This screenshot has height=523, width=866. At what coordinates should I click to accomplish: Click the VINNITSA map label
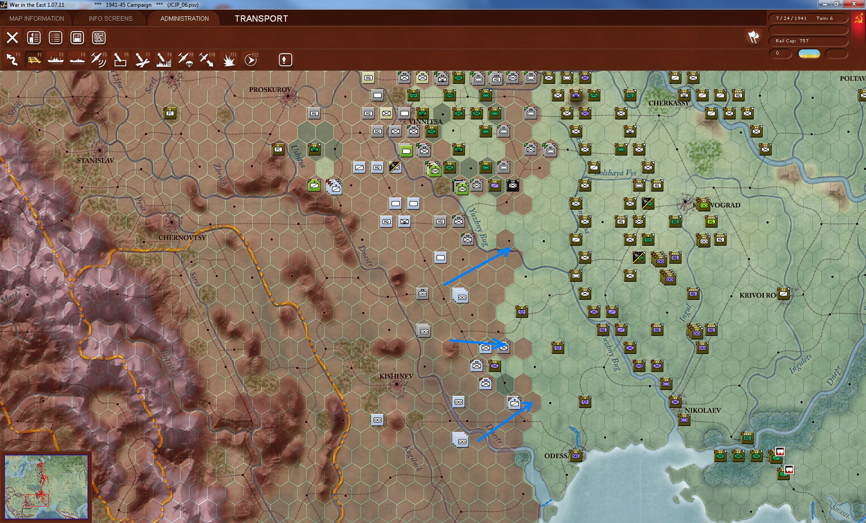pos(426,122)
